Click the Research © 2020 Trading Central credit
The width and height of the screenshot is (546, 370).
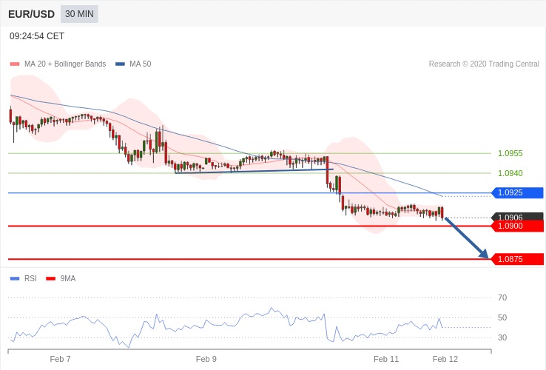[x=484, y=64]
